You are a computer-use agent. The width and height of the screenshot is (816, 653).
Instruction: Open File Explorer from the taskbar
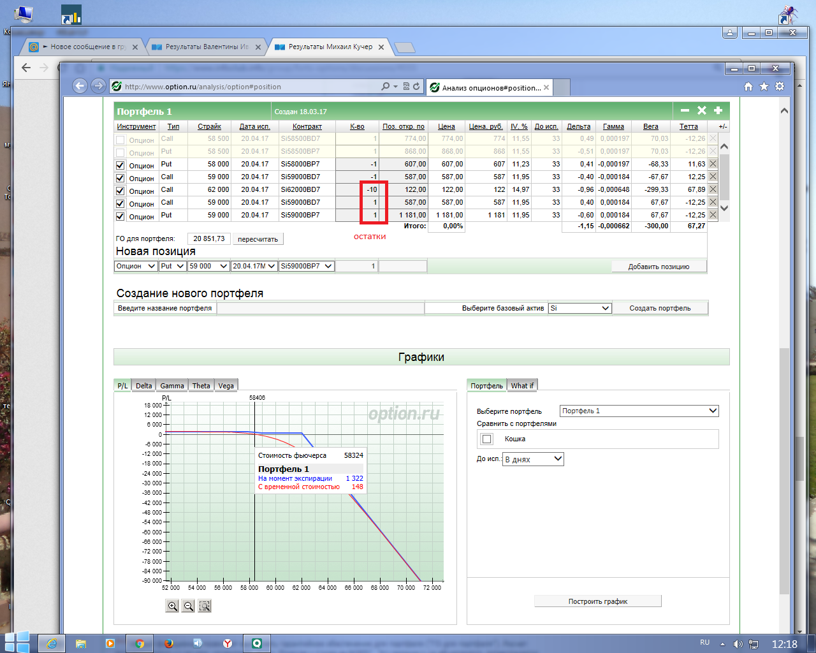click(x=81, y=643)
